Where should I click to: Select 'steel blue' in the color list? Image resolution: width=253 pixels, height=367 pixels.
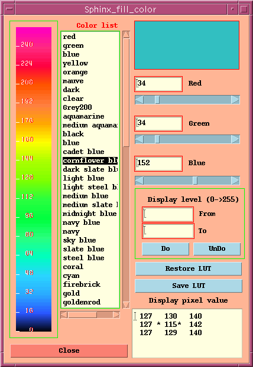90,258
